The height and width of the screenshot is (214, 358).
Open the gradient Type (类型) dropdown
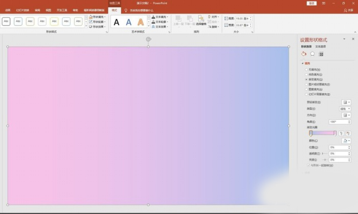(x=345, y=109)
